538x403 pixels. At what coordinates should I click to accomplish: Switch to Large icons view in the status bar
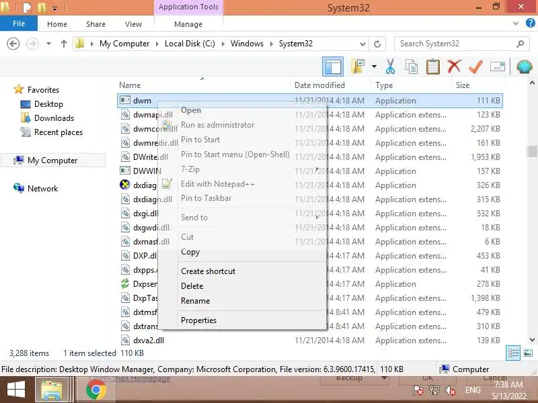(528, 353)
